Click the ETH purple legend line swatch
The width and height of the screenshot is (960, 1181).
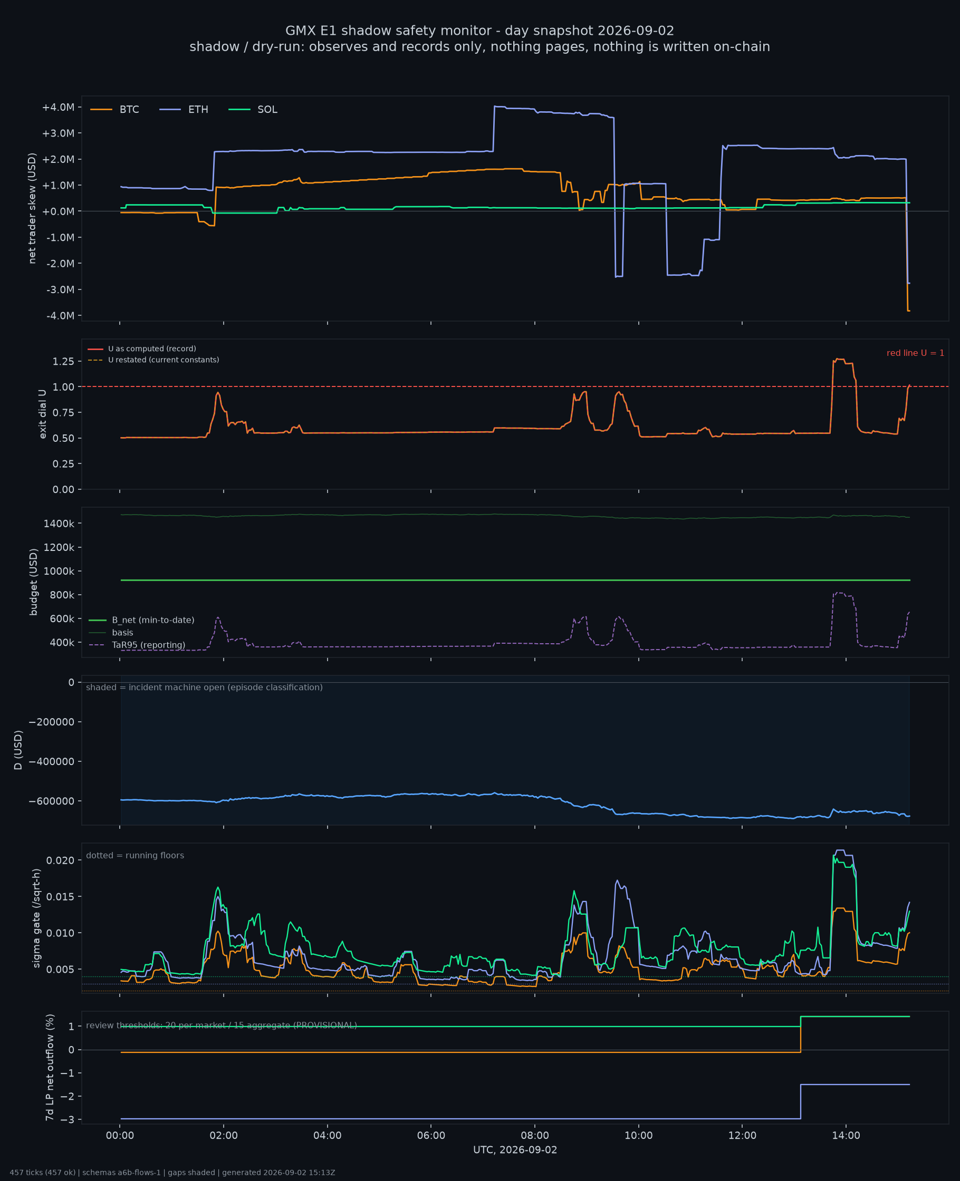170,110
